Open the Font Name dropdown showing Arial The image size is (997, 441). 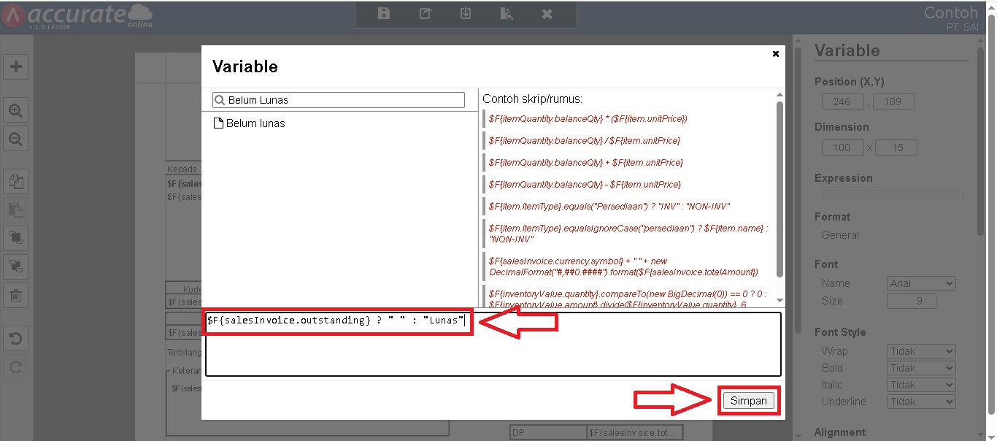pyautogui.click(x=921, y=283)
